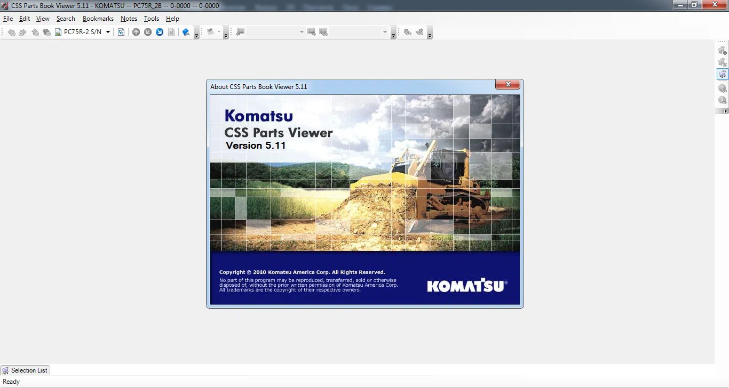This screenshot has width=729, height=388.
Task: Open the View menu
Action: 43,19
